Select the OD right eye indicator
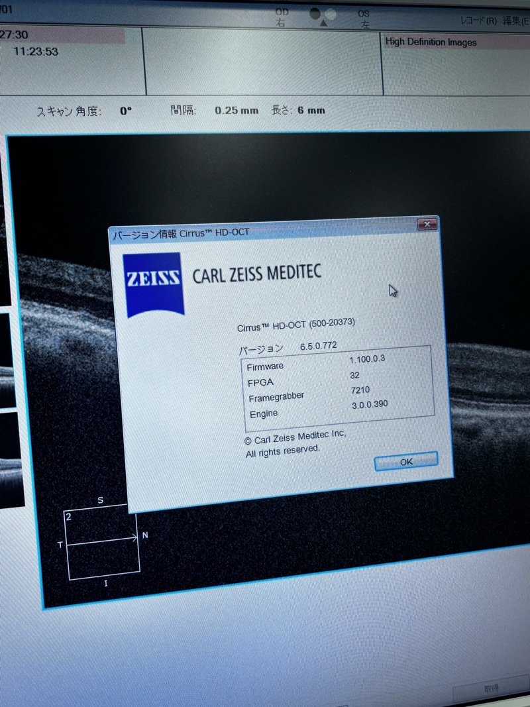 pyautogui.click(x=282, y=18)
